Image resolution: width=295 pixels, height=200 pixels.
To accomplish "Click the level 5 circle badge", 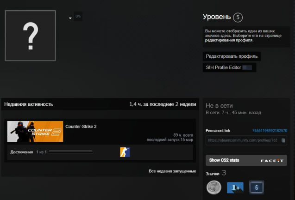I will (x=238, y=18).
